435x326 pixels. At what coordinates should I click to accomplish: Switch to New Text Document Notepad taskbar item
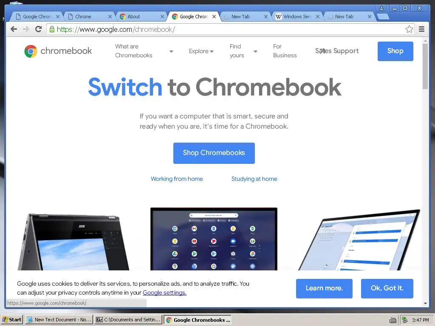pos(59,320)
